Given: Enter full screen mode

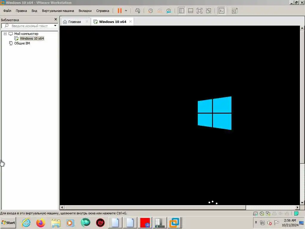Looking at the screenshot, I should pyautogui.click(x=200, y=11).
